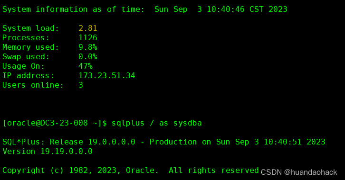Screen dimensions: 345x180
Task: Click the sqlplus / as sysdba command
Action: point(156,123)
